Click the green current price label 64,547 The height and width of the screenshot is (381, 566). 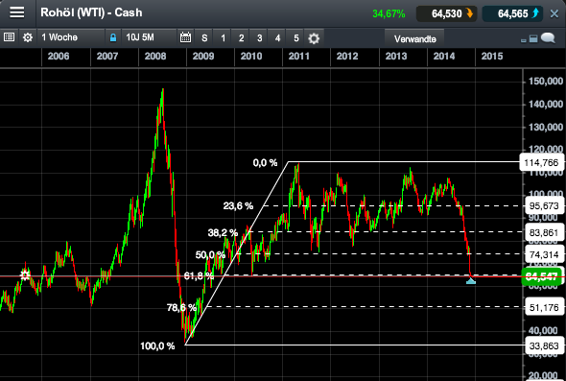click(x=542, y=277)
